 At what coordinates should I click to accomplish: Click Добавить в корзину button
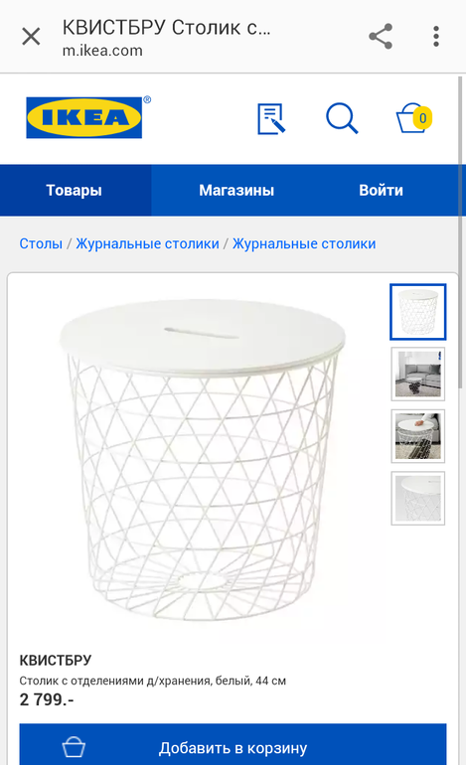pyautogui.click(x=233, y=744)
